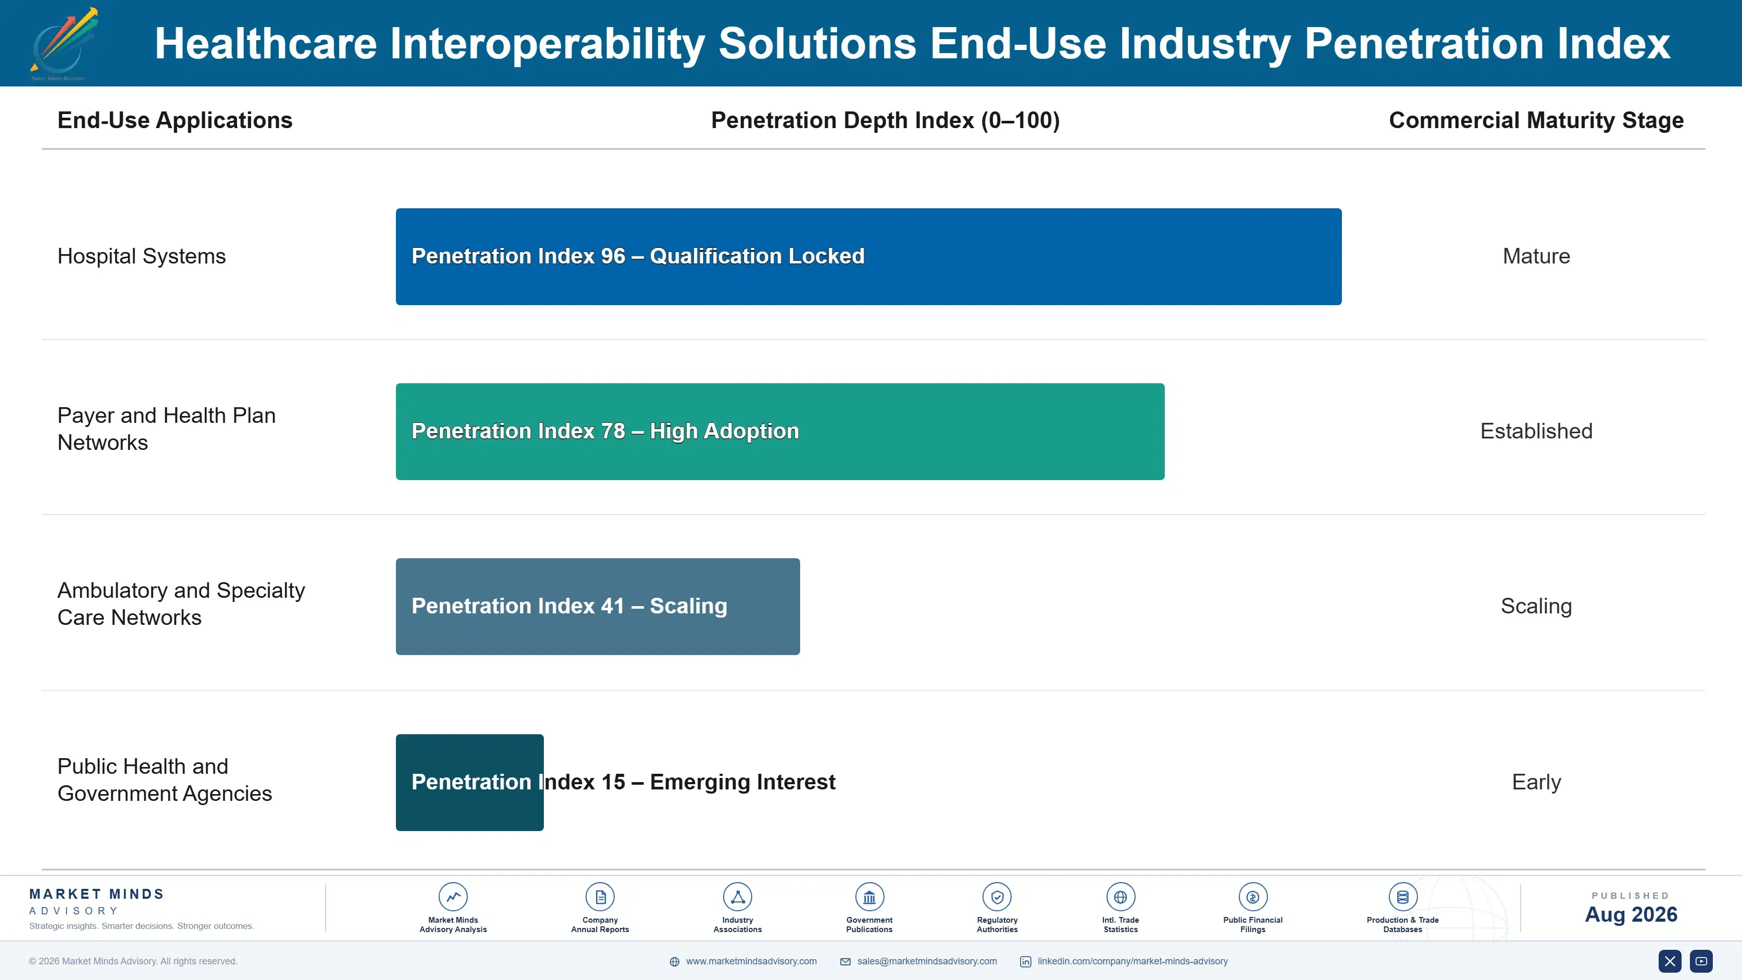This screenshot has width=1742, height=980.
Task: Click the envelope icon beside sales email
Action: (x=845, y=961)
